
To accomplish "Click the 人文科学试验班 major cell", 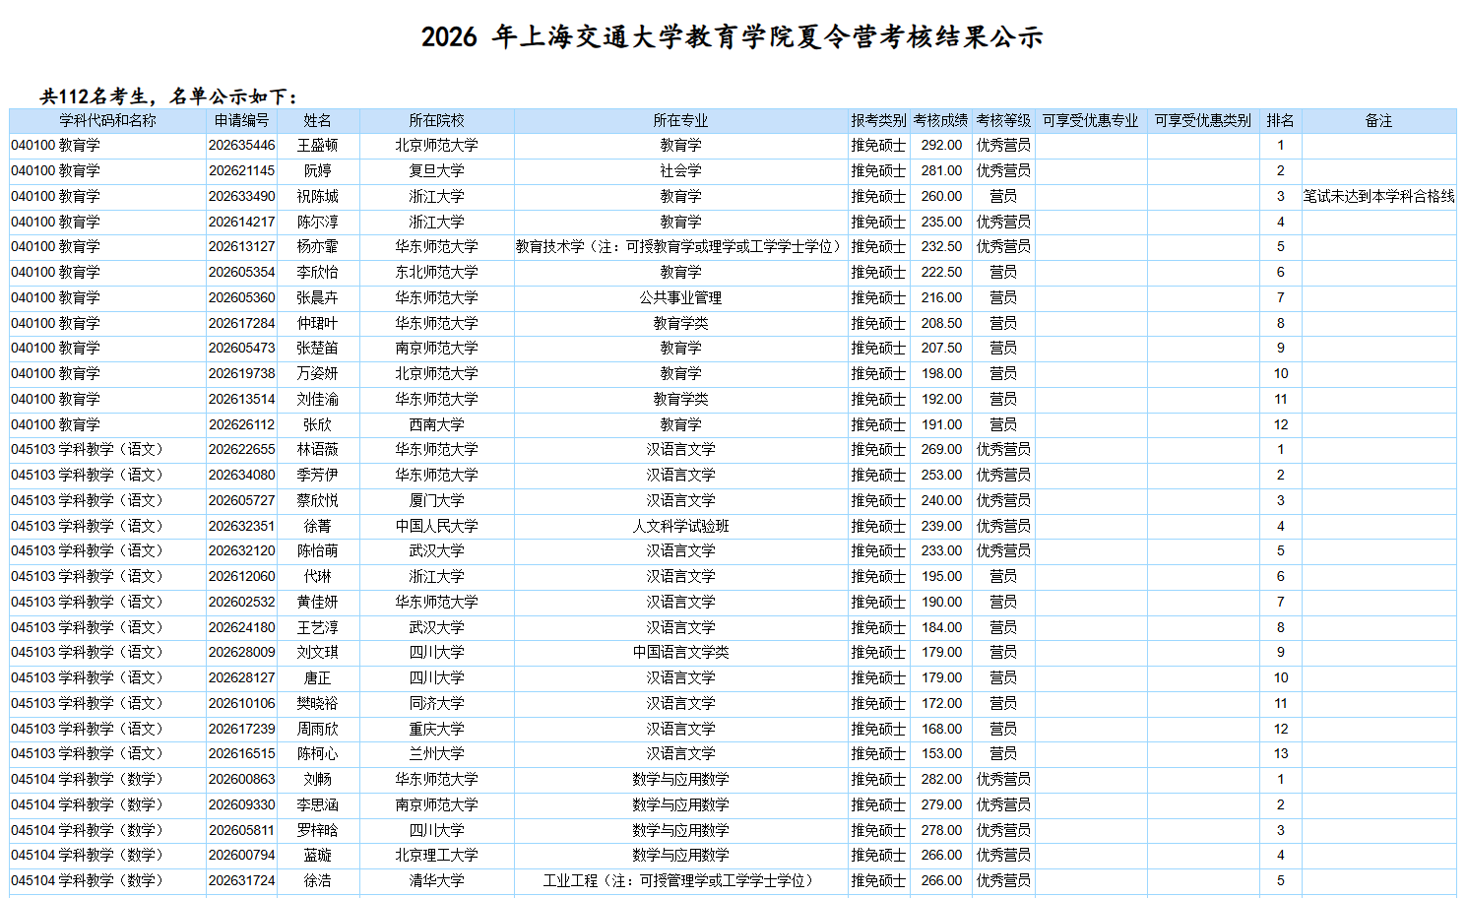I will (680, 526).
